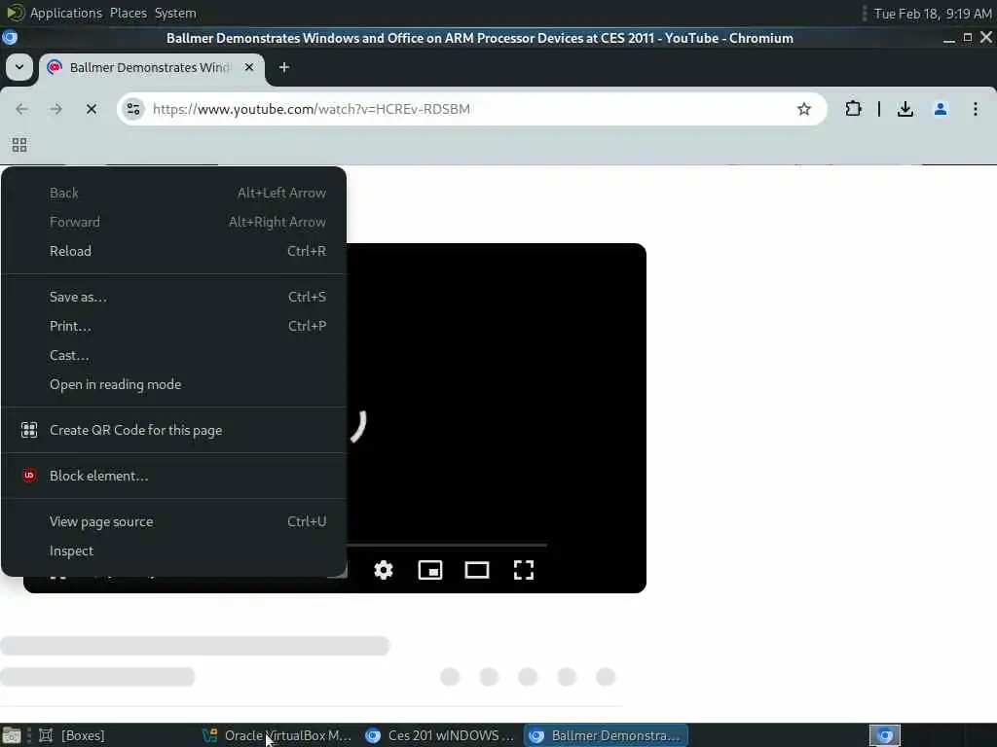Open YouTube player settings gear
Viewport: 997px width, 747px height.
pos(384,570)
